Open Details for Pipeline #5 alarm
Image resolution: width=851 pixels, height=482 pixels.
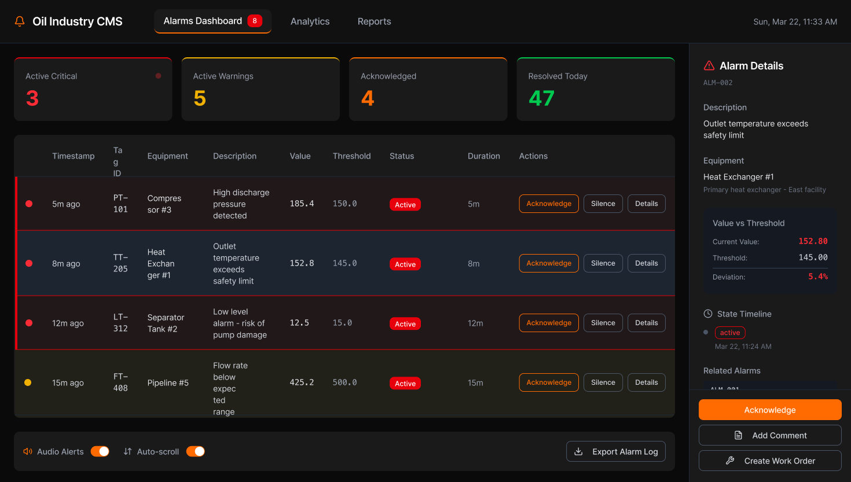[x=647, y=382]
